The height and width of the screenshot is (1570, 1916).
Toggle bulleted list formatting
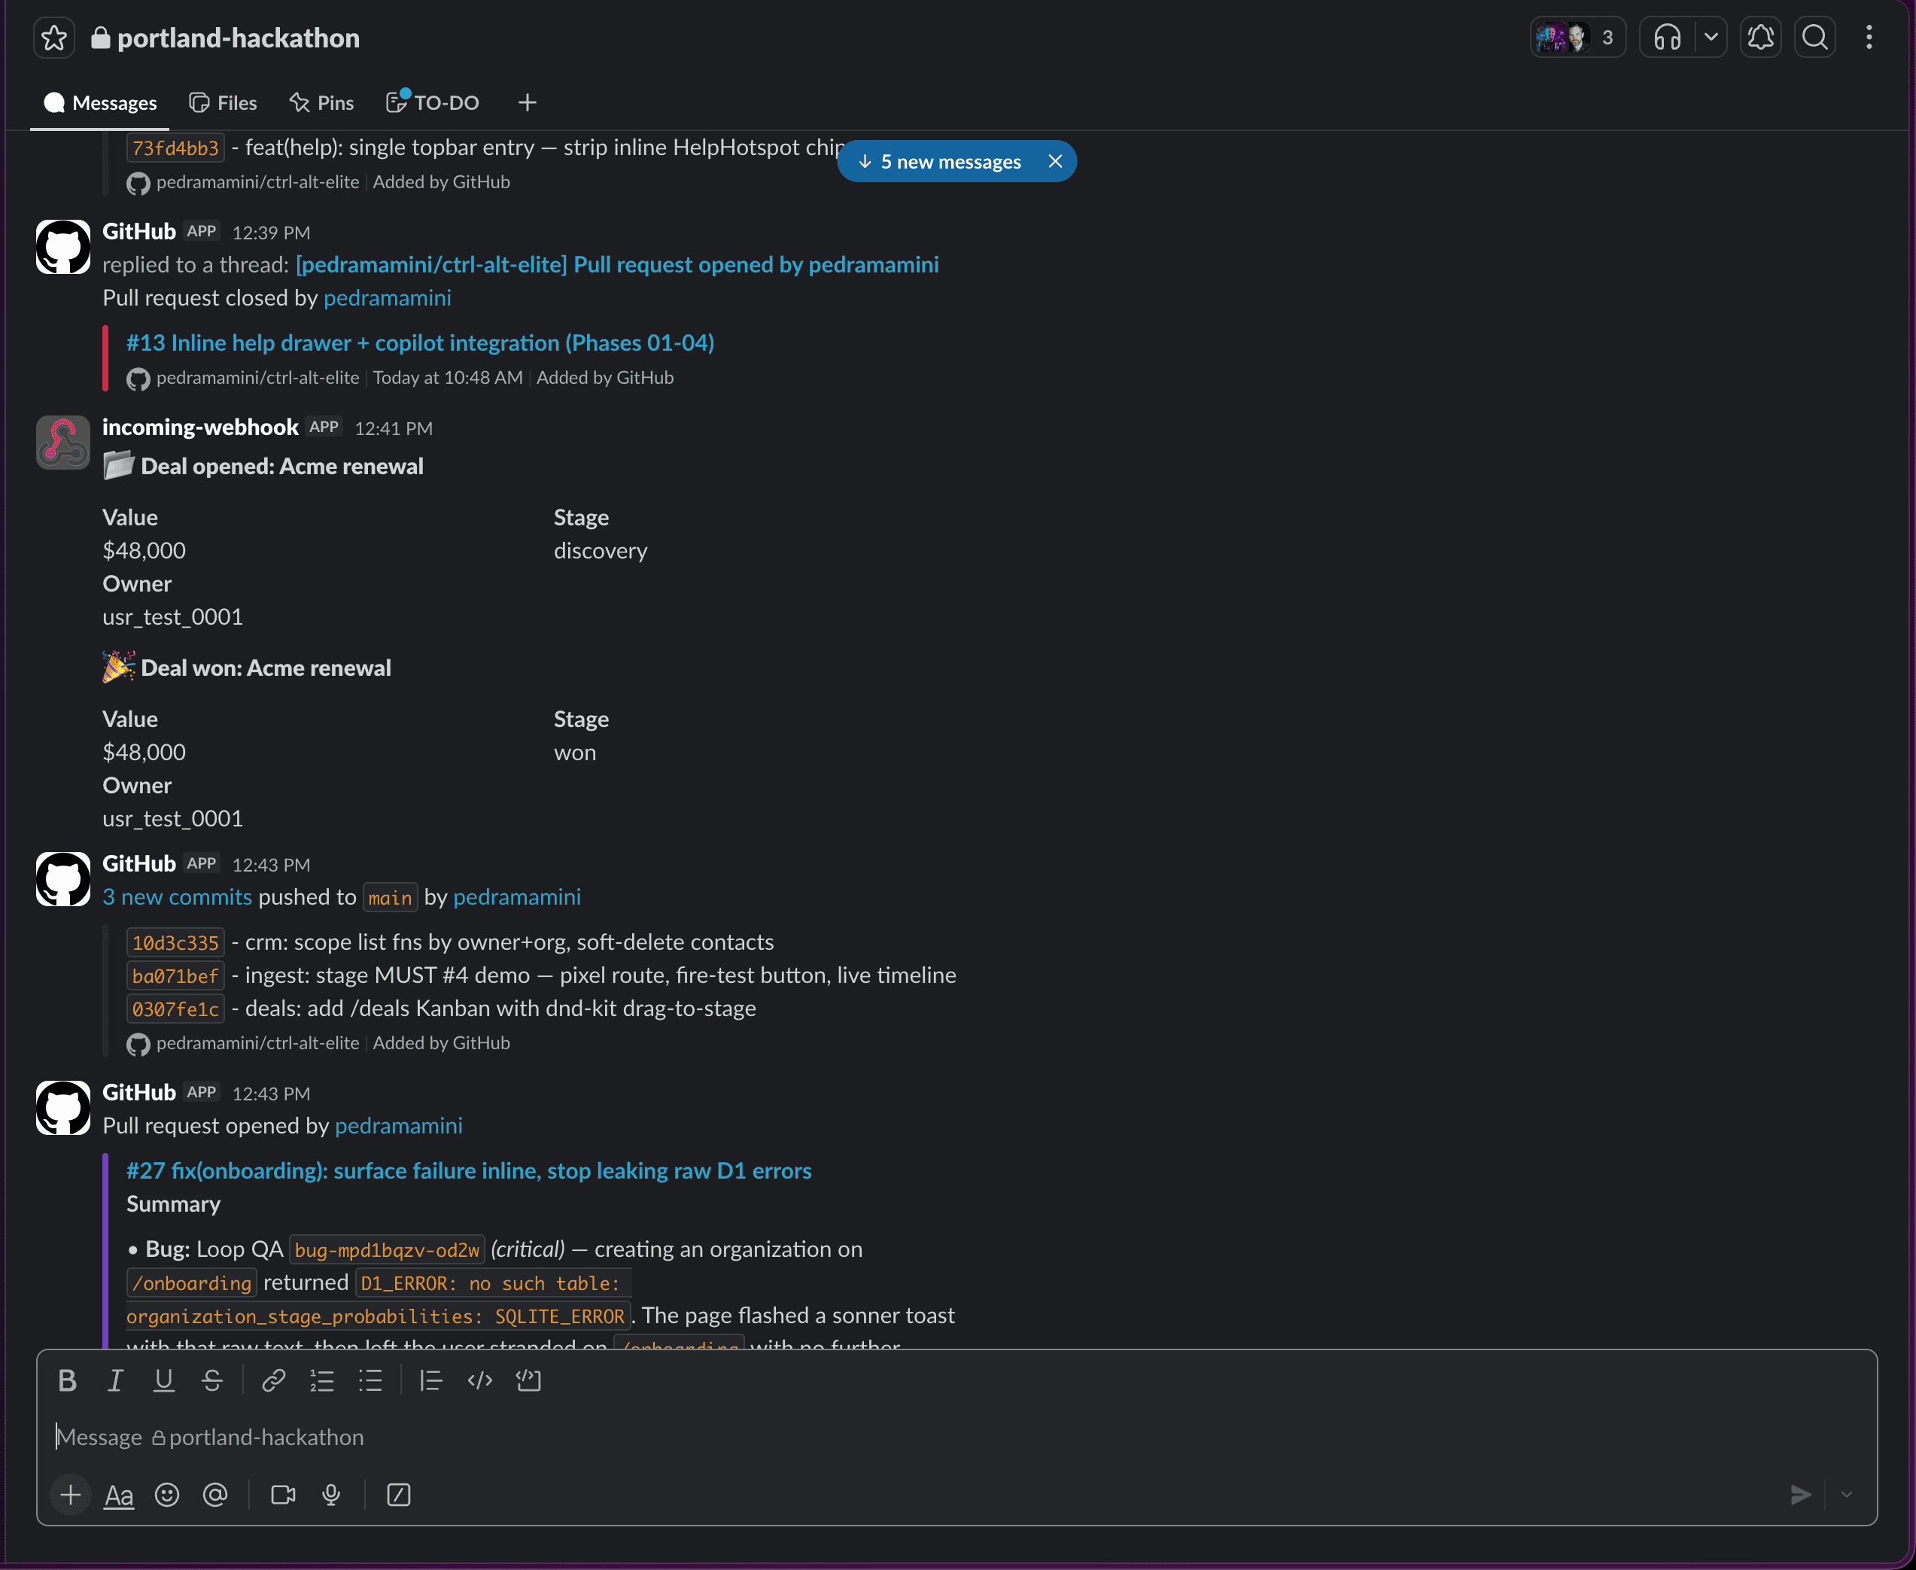371,1380
